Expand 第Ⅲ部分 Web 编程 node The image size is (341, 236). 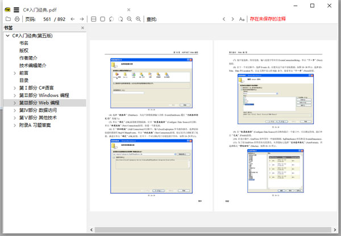pos(15,103)
